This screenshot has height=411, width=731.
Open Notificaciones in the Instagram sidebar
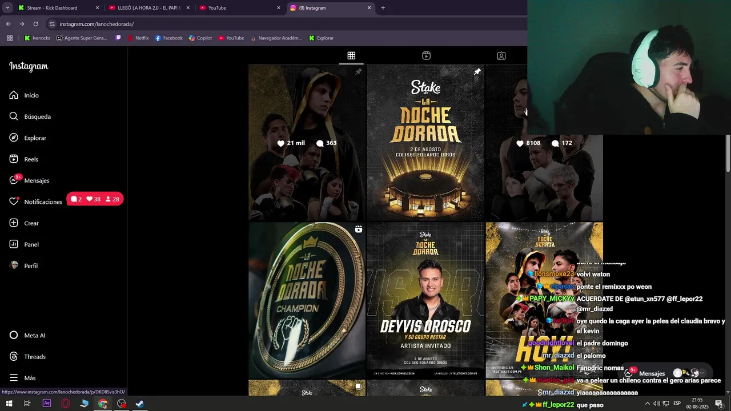35,202
